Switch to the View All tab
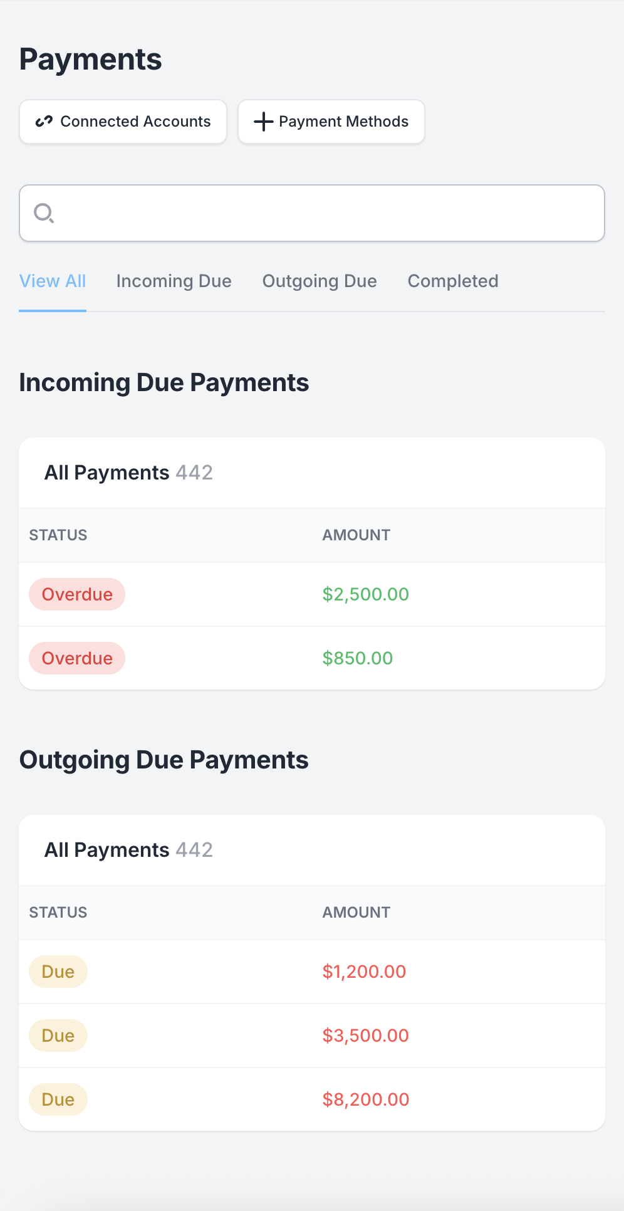The width and height of the screenshot is (624, 1211). [x=53, y=281]
